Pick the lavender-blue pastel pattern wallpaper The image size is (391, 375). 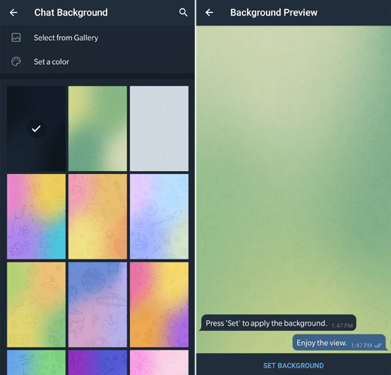click(159, 217)
